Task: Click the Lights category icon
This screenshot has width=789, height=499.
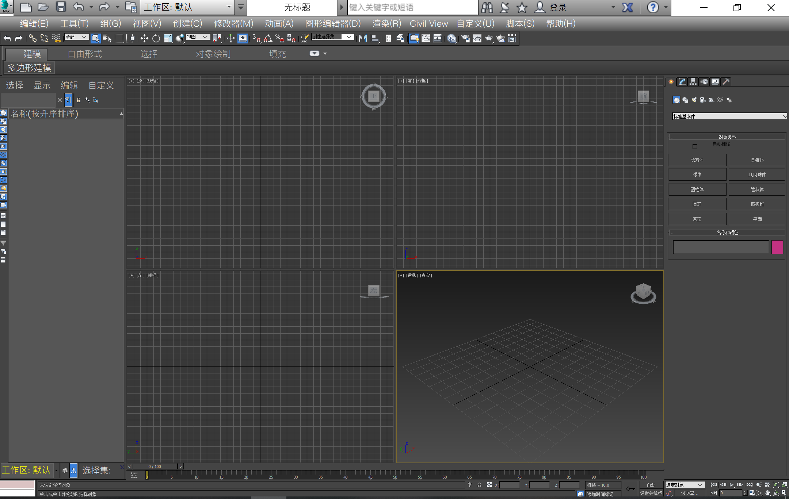Action: [694, 100]
